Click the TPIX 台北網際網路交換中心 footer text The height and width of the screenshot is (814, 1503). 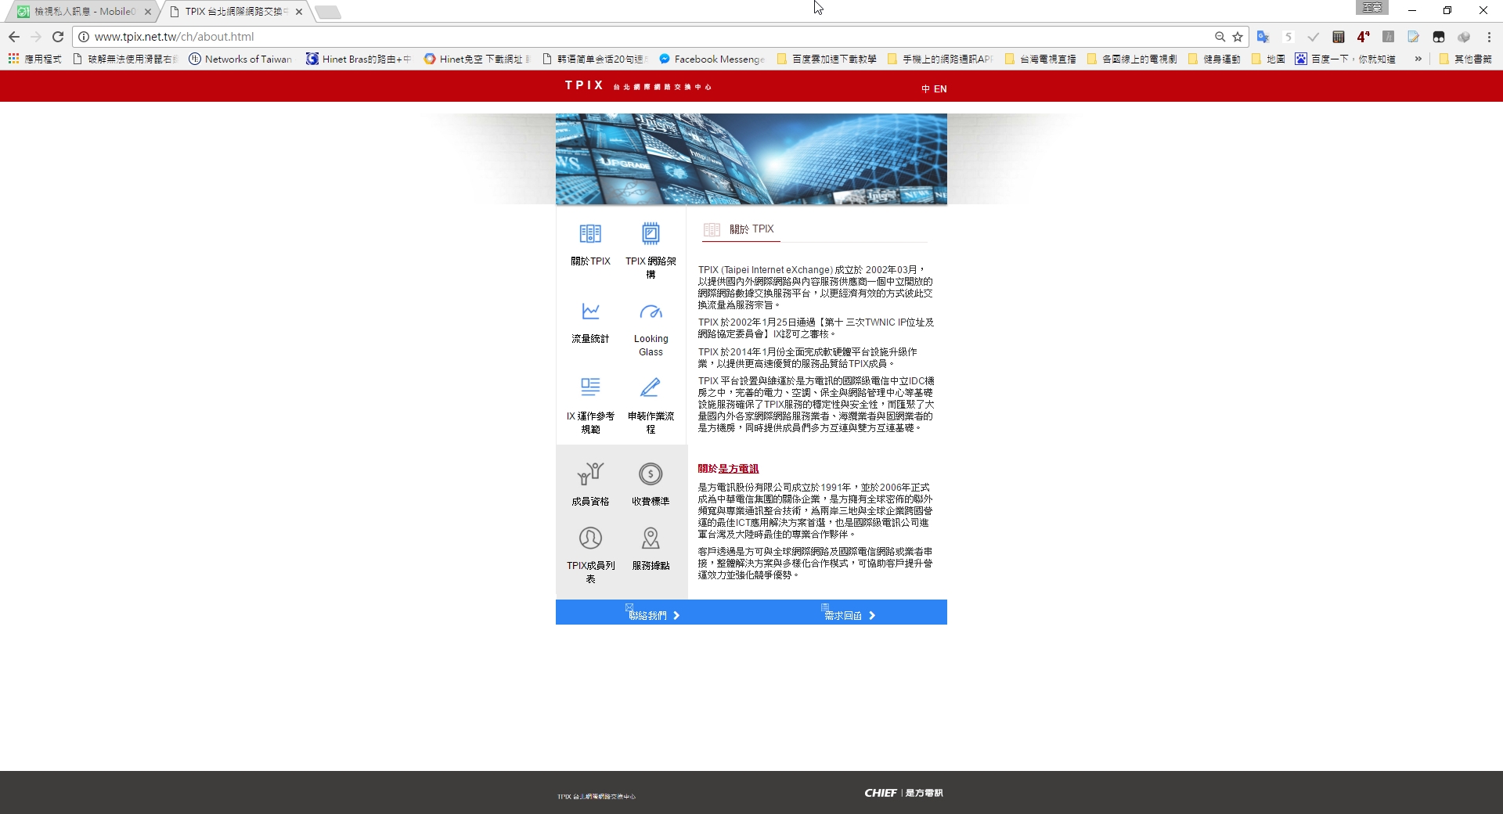click(597, 797)
